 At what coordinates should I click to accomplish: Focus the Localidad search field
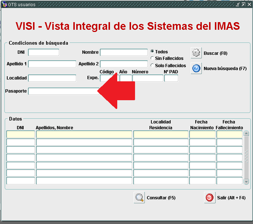click(x=52, y=78)
